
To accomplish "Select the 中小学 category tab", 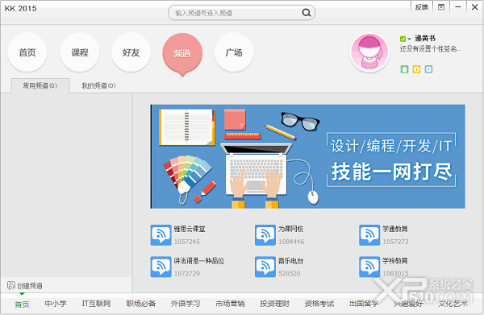I will pos(56,304).
